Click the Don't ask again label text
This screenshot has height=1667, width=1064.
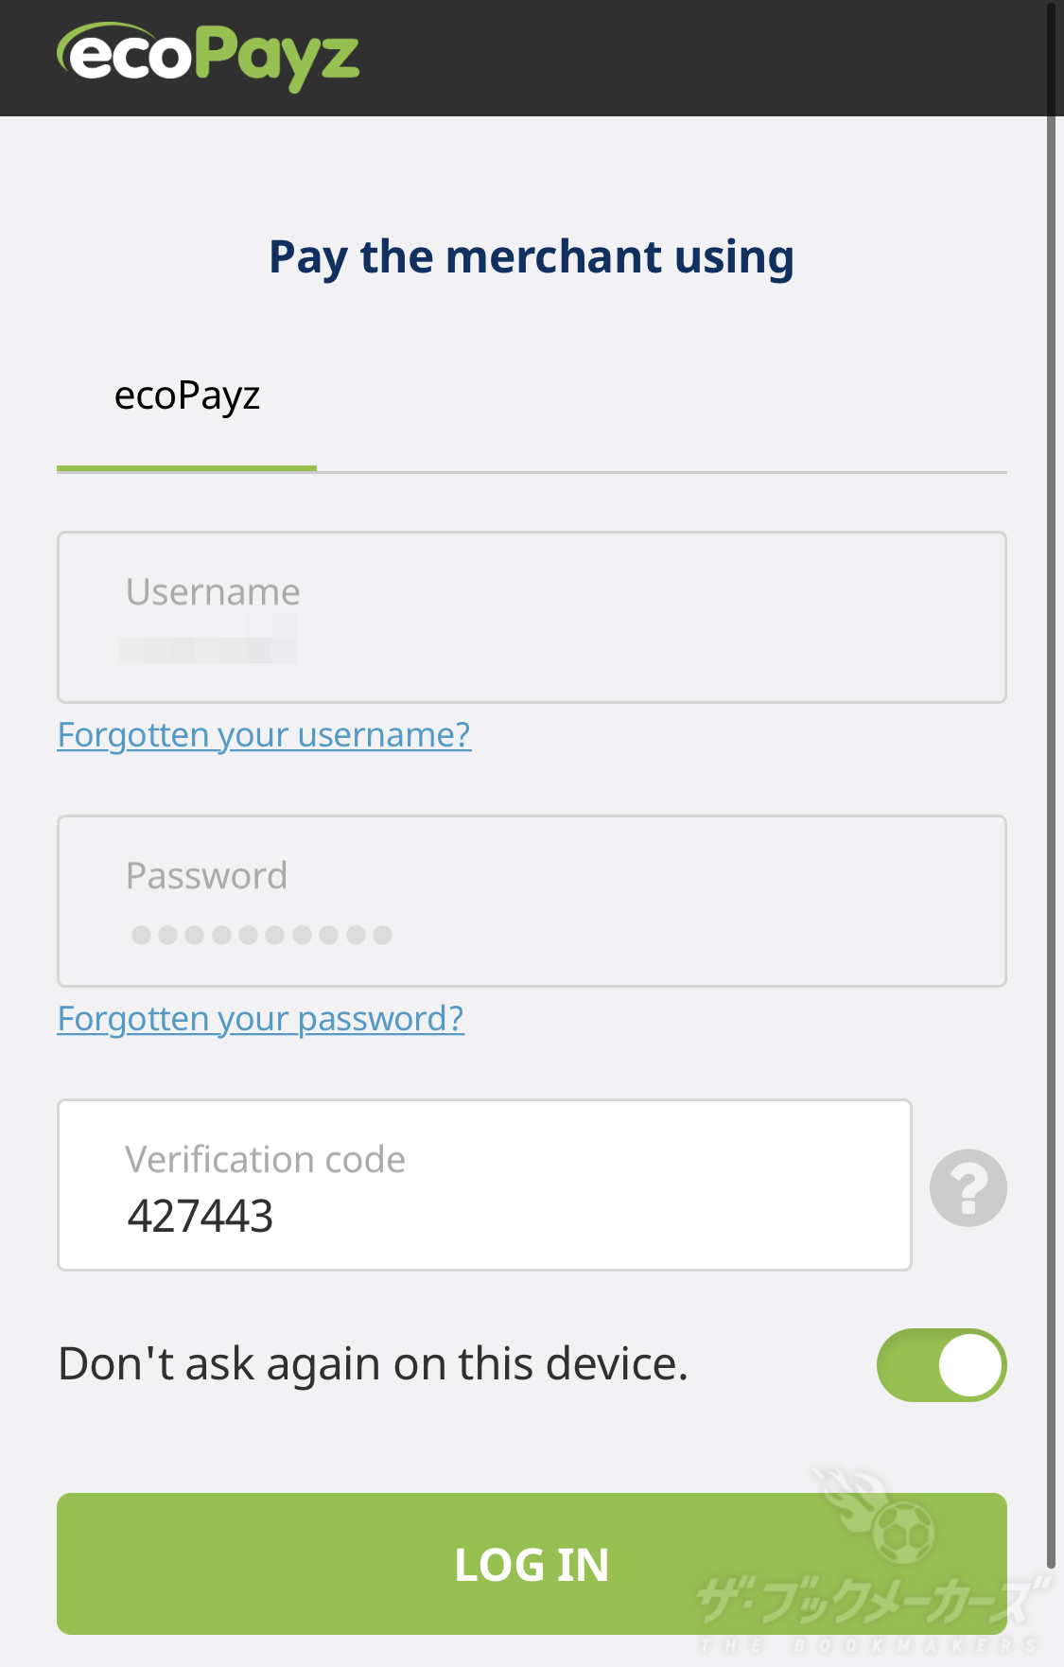point(373,1364)
